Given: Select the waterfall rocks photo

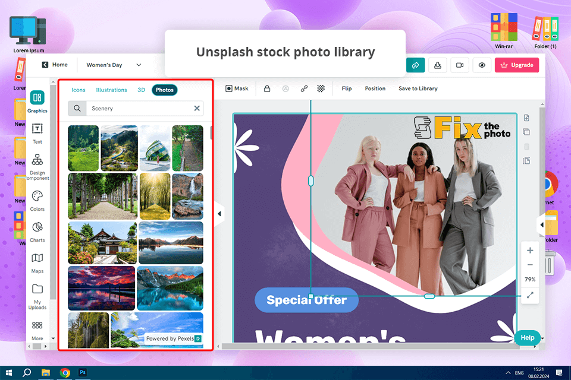Looking at the screenshot, I should pyautogui.click(x=187, y=196).
